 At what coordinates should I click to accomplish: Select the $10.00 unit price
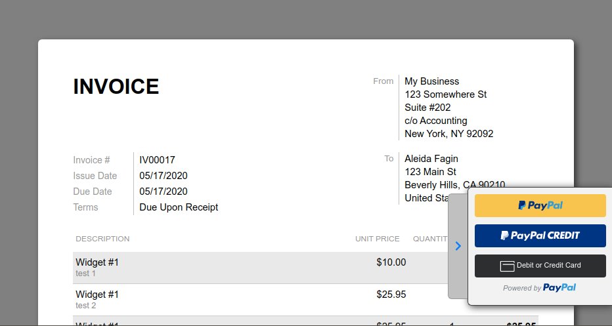point(391,262)
